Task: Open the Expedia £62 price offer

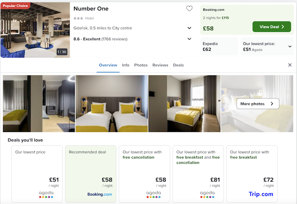Action: coord(219,46)
